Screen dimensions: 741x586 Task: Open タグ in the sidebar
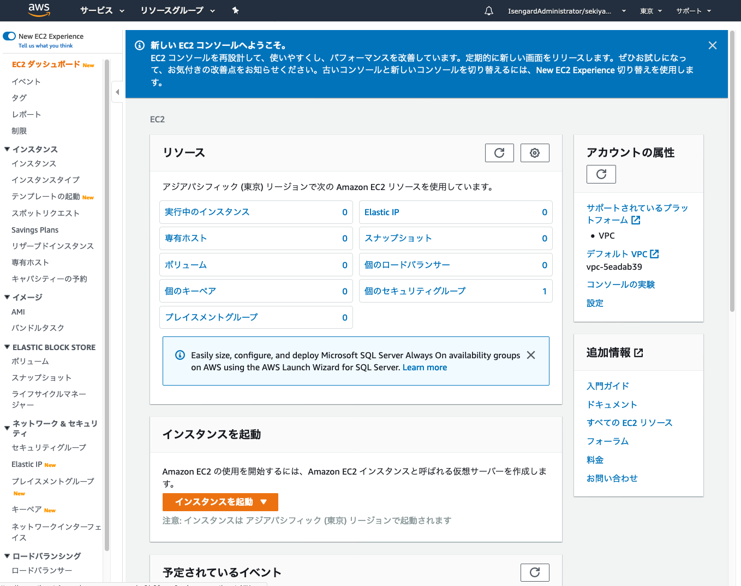click(19, 98)
